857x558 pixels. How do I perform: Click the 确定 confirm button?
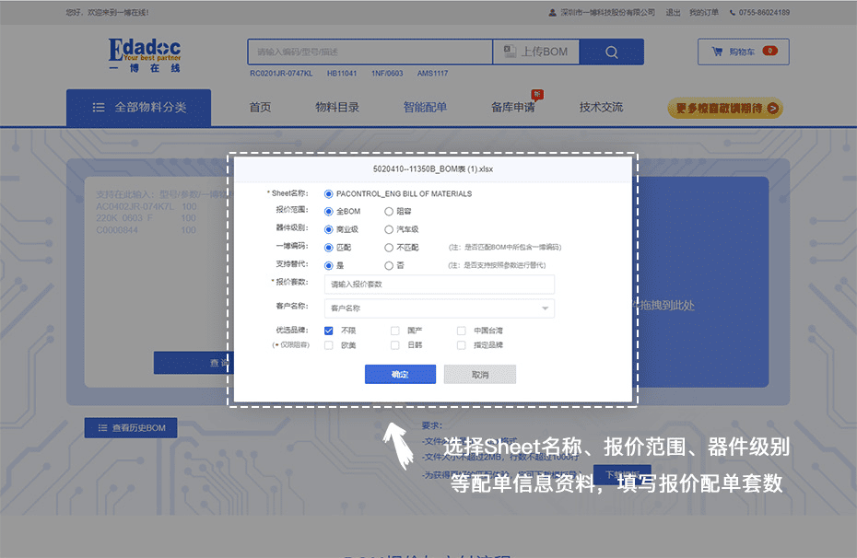[x=400, y=375]
